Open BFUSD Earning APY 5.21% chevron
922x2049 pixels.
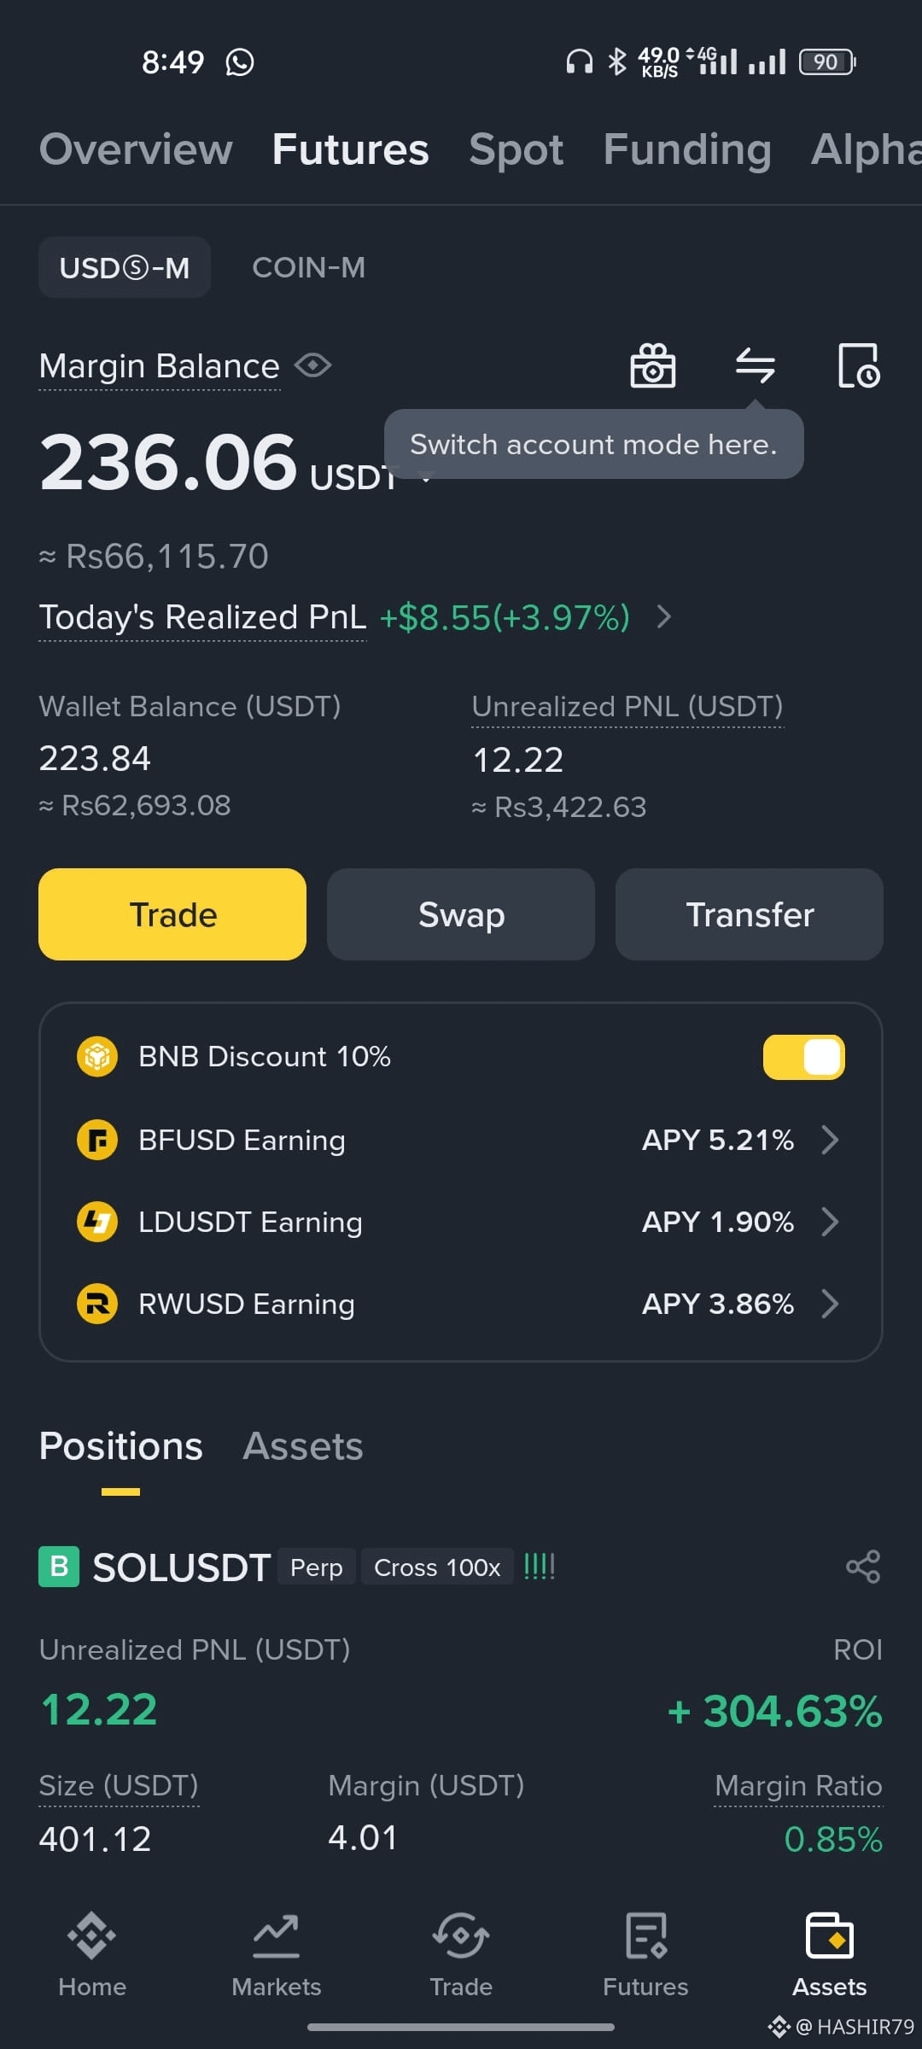click(829, 1140)
